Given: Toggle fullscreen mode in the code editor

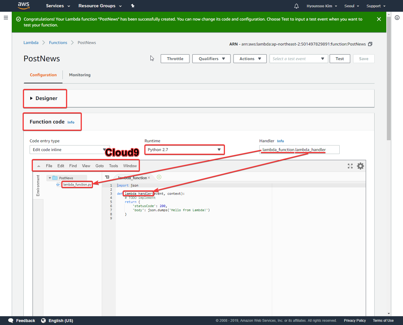Looking at the screenshot, I should [x=350, y=166].
